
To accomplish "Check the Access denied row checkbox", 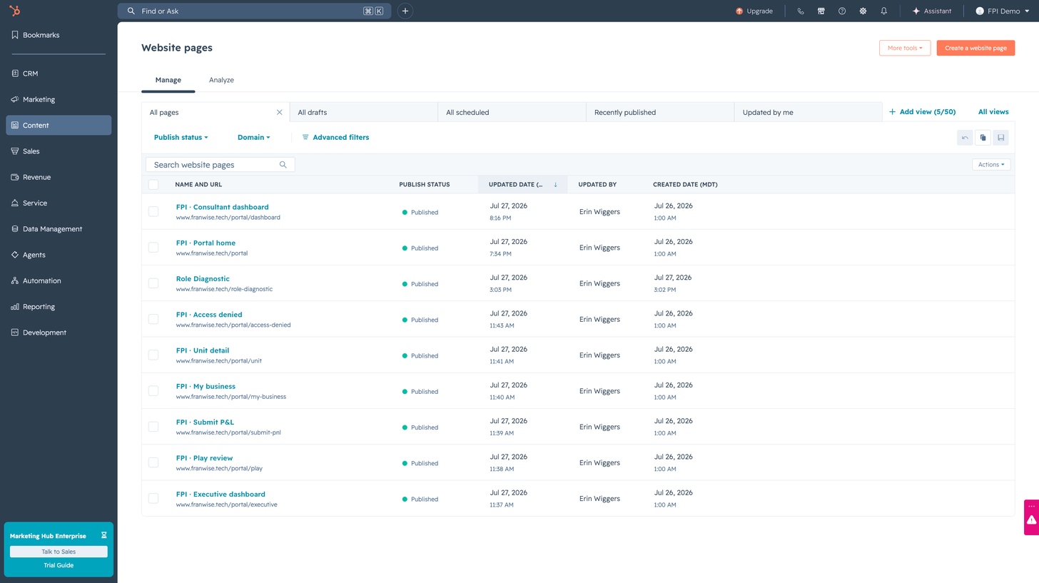I will 153,319.
